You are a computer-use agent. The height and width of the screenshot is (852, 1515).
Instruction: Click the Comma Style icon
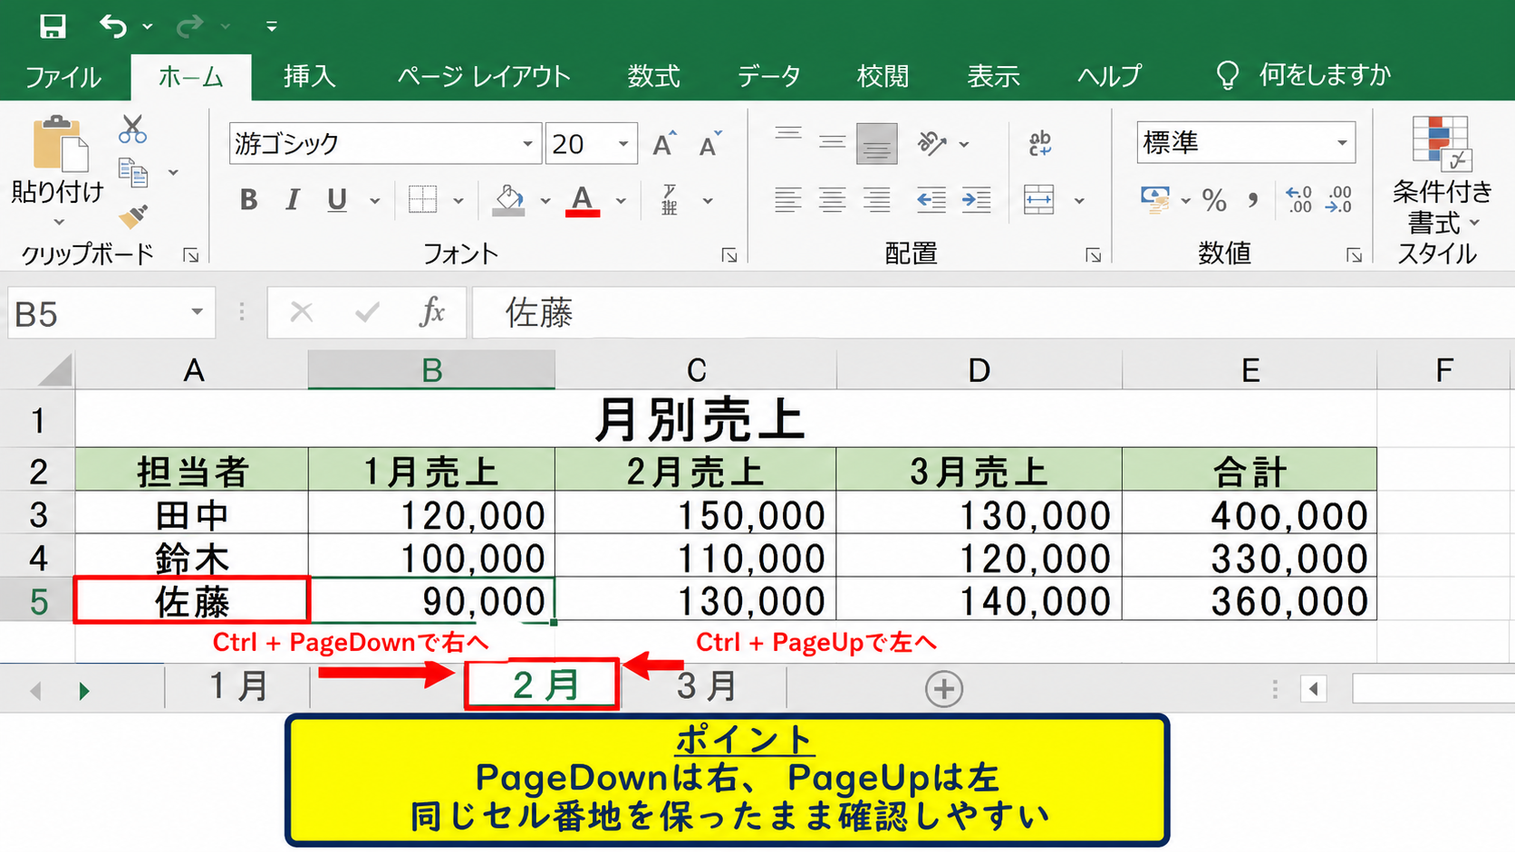point(1253,200)
